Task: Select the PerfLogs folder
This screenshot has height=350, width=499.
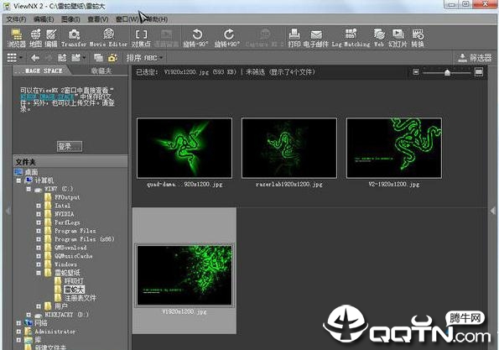Action: [63, 222]
